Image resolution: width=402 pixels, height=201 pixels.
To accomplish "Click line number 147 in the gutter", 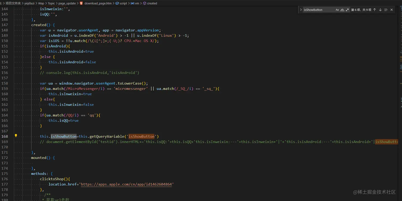I will coord(5,25).
